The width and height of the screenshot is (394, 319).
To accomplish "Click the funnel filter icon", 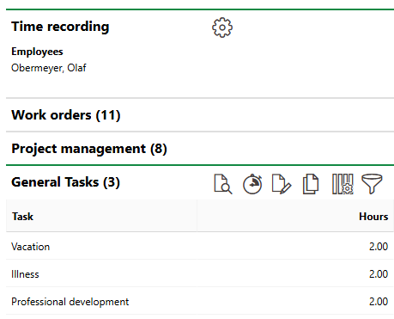I will (x=372, y=184).
